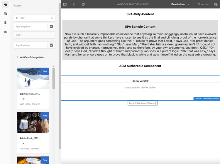This screenshot has height=164, width=220.
Task: Click the Tag(s) wählen input field
Action: (x=31, y=45)
